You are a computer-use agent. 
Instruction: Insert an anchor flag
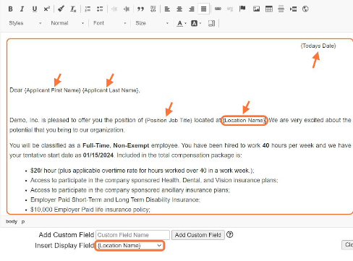242,9
